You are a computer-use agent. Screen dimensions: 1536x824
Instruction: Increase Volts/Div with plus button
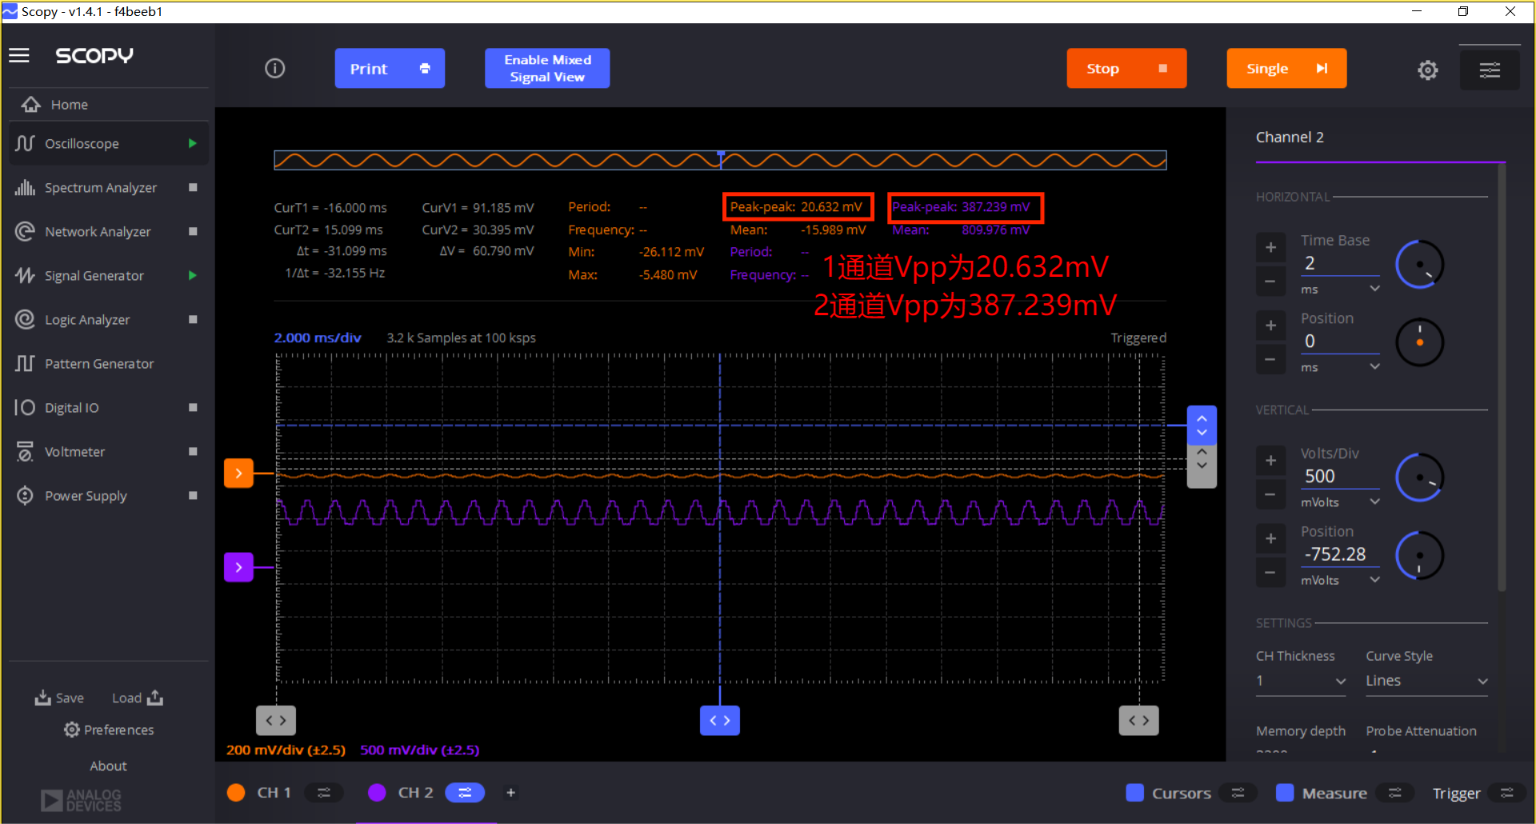pos(1270,460)
